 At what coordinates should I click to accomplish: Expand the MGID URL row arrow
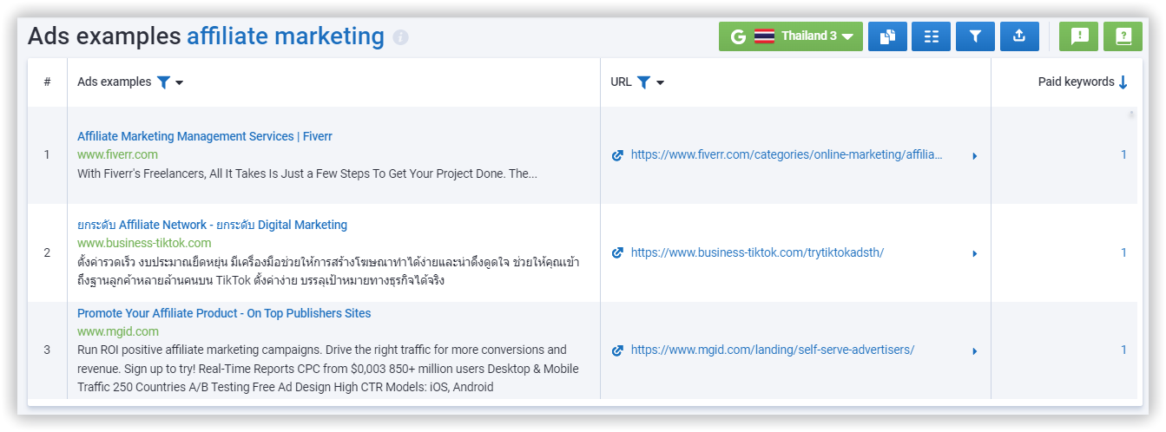975,351
